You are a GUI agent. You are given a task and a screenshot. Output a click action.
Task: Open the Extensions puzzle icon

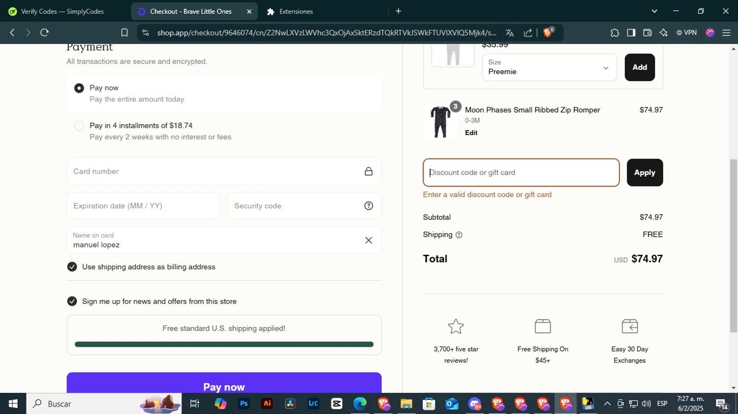click(x=615, y=33)
